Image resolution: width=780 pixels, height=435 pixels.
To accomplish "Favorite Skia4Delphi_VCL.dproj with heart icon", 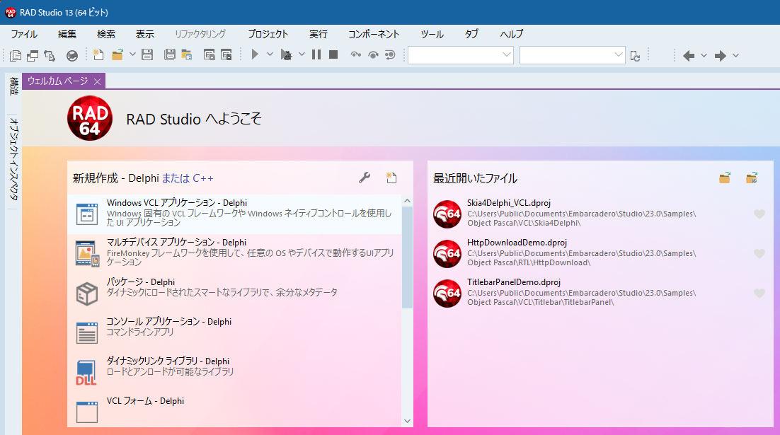I will (x=759, y=214).
